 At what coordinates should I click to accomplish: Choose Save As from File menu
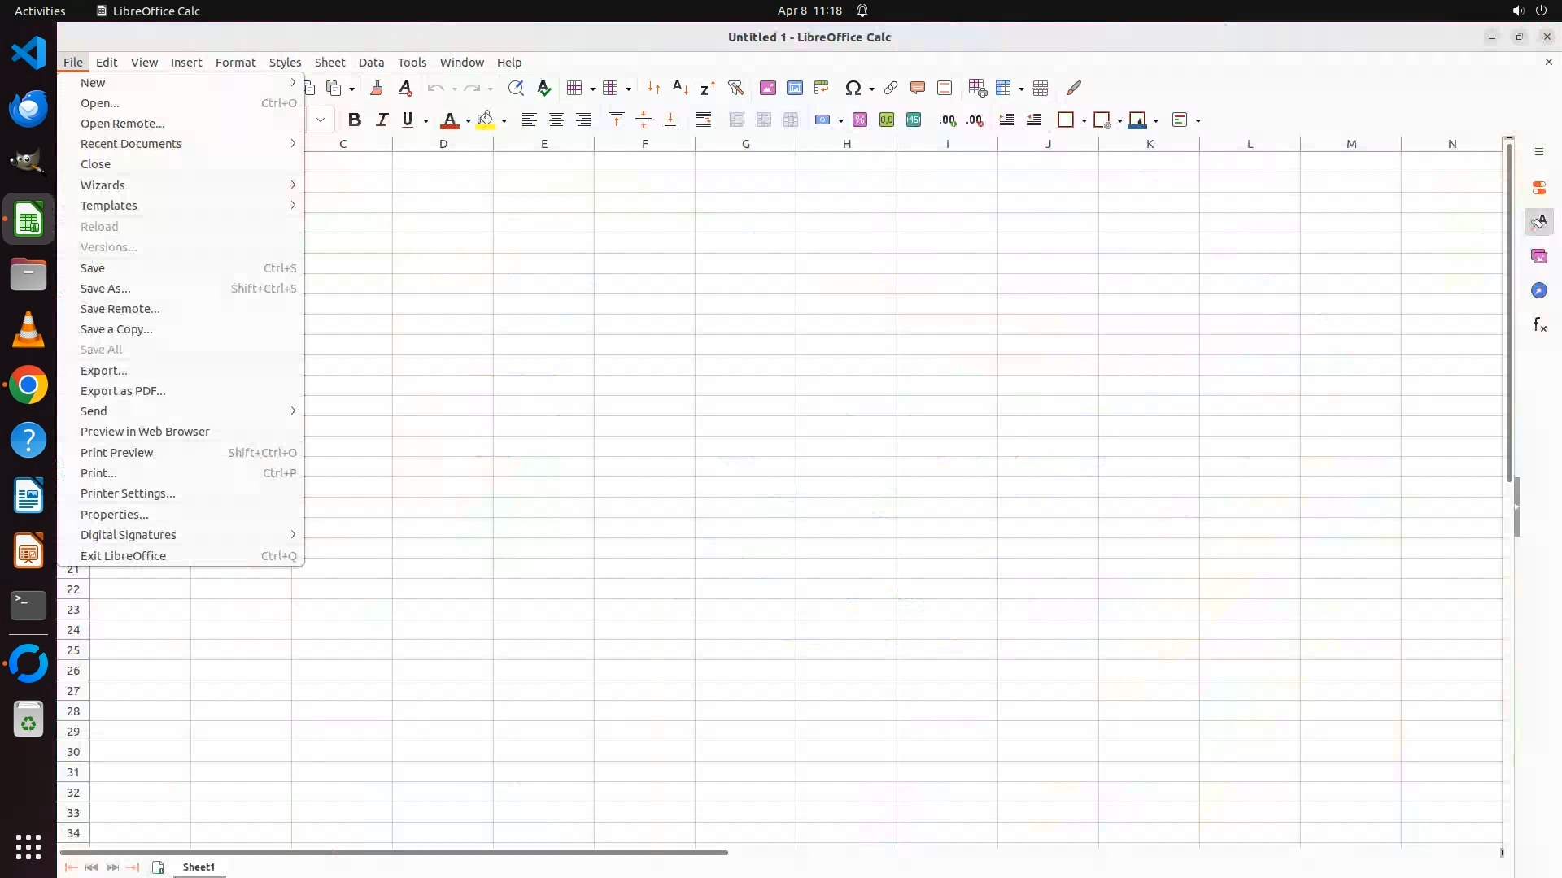pyautogui.click(x=105, y=289)
